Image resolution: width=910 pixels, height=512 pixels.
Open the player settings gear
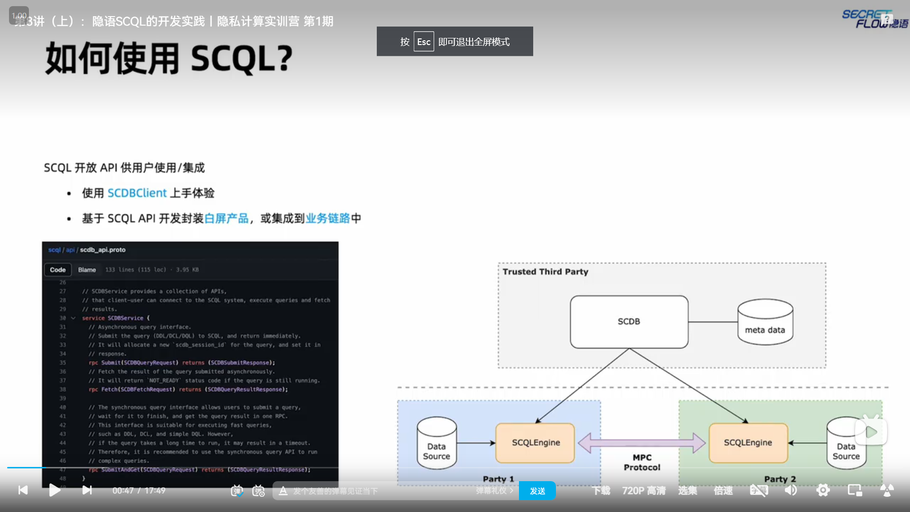tap(823, 491)
